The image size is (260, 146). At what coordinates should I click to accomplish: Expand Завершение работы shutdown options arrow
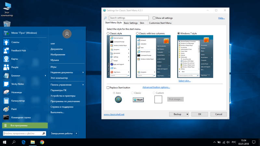point(76,133)
